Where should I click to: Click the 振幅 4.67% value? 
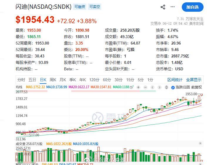173,37
